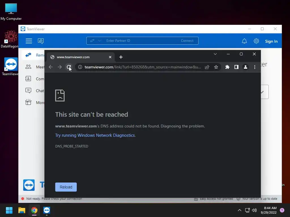Open a new Chrome tab
This screenshot has height=217, width=290.
[x=121, y=57]
